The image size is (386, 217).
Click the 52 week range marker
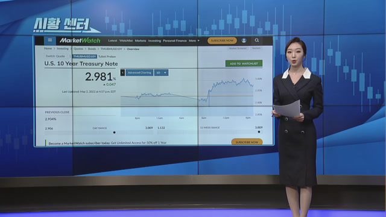259,132
